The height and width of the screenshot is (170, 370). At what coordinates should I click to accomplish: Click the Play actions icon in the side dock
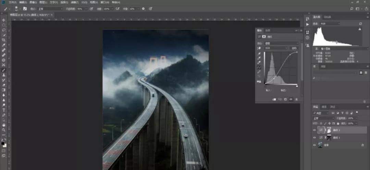tap(307, 25)
